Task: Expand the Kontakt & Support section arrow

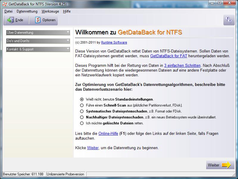Action: tap(68, 49)
